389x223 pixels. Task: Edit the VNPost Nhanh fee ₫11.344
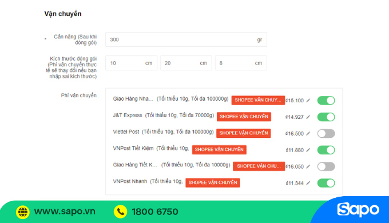[308, 183]
